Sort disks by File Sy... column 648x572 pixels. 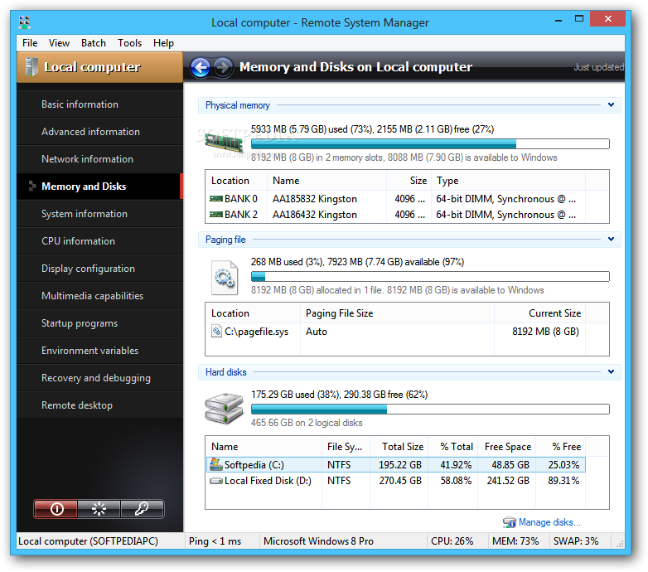pyautogui.click(x=346, y=447)
